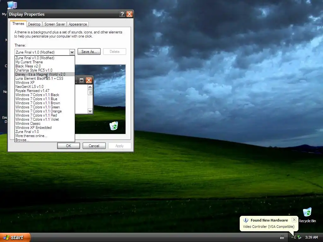
Task: Click preview window scrollbar up arrow
Action: coord(90,87)
